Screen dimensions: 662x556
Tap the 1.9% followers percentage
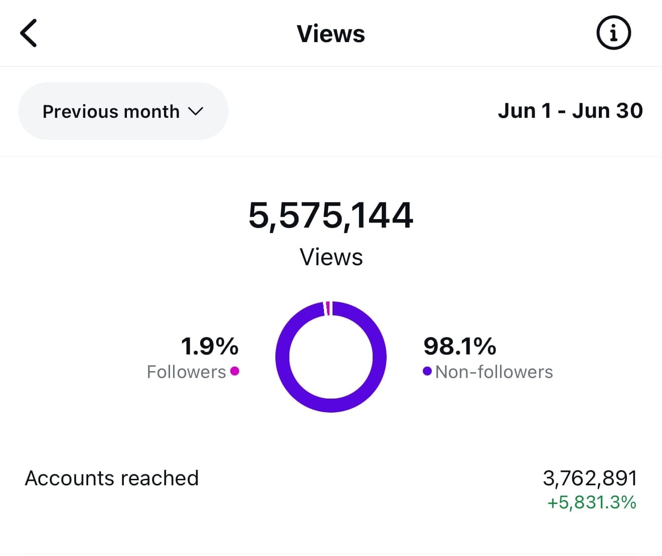210,346
